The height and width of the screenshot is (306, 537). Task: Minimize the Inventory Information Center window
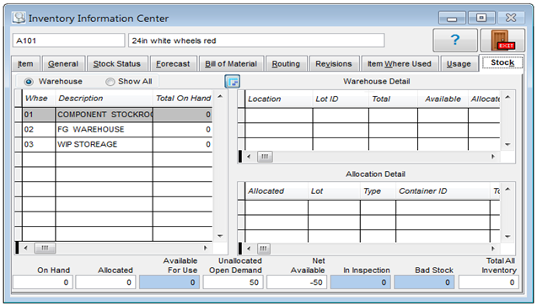coord(452,18)
